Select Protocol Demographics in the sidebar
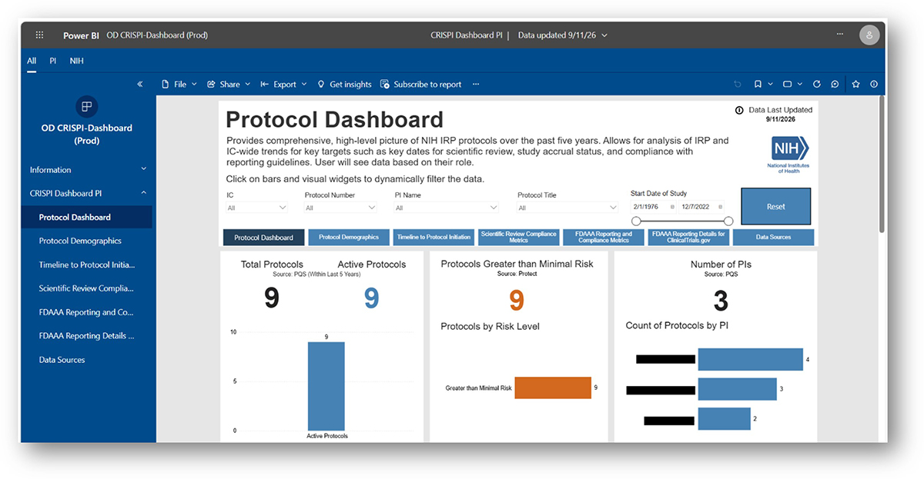Screen dimensions: 924x479 pos(80,241)
